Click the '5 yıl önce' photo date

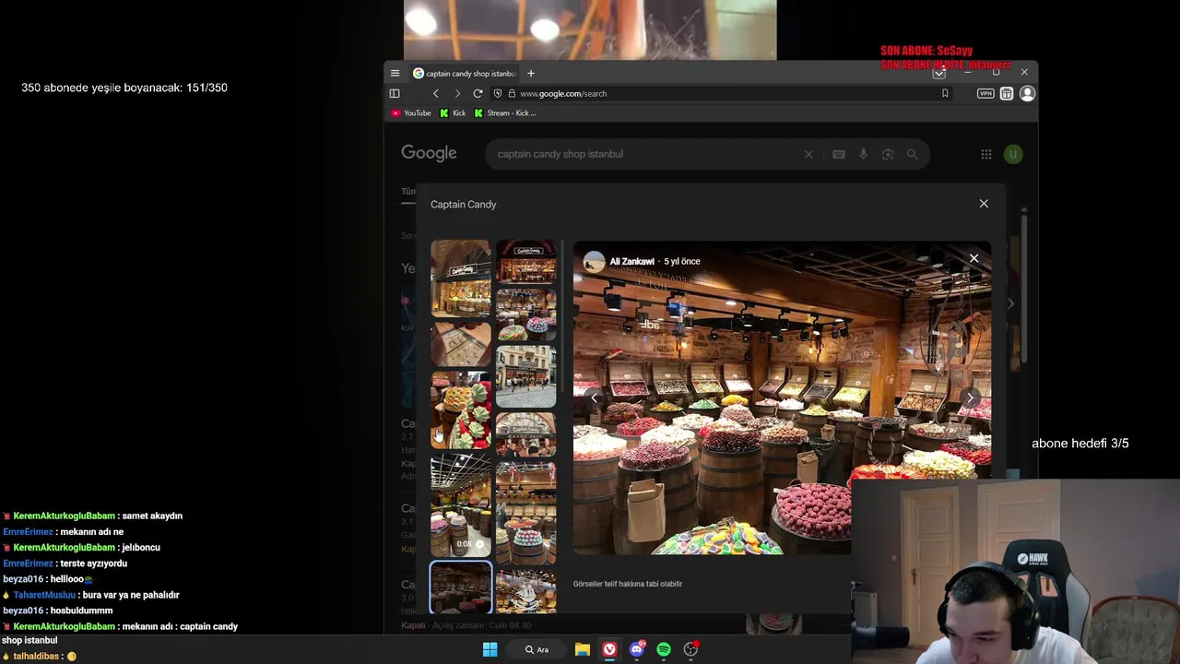click(682, 261)
